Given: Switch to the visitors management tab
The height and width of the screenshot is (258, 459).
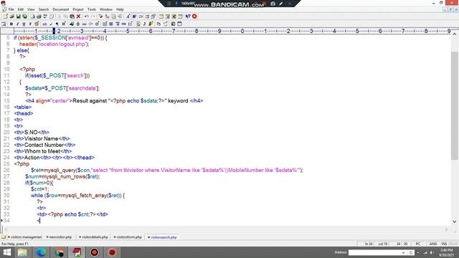Looking at the screenshot, I should [25, 237].
